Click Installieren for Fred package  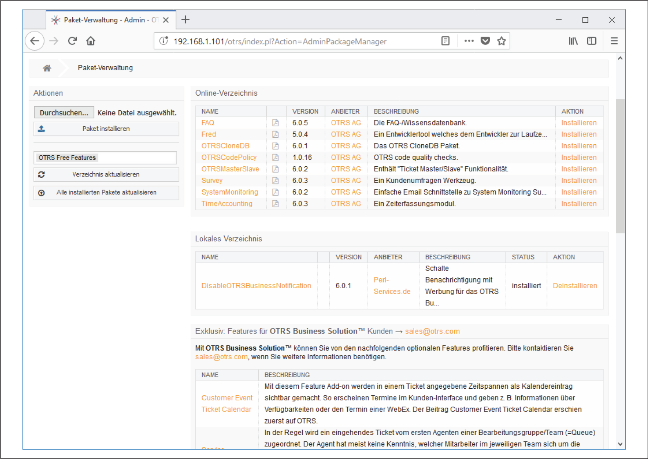click(x=579, y=134)
